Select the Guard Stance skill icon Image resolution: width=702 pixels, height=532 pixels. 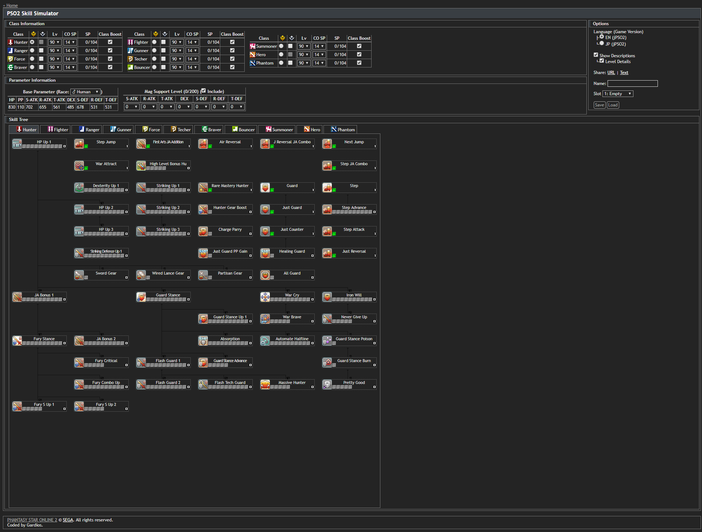pyautogui.click(x=141, y=297)
